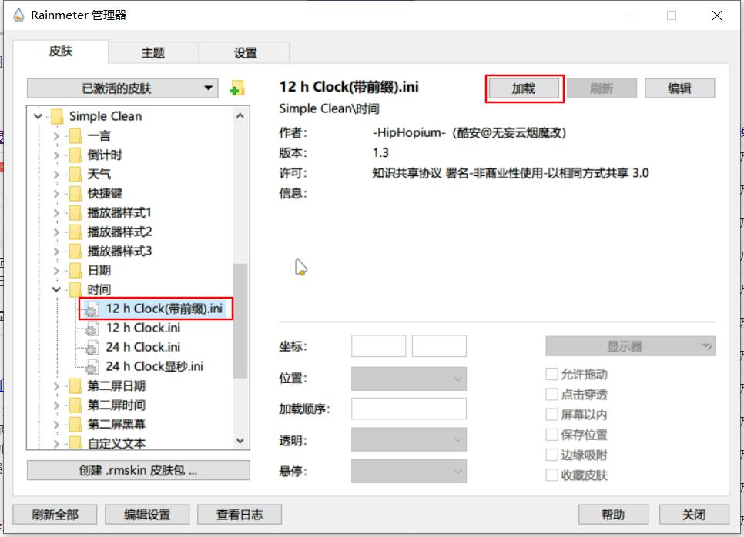Click the Rainmeter raindrop icon in title bar

[x=17, y=14]
